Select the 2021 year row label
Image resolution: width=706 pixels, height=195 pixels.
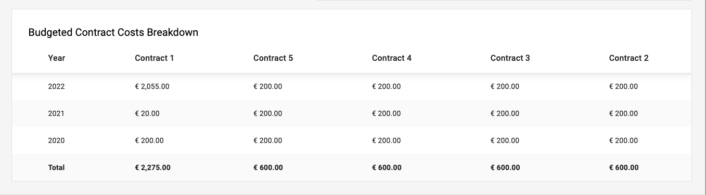point(56,113)
